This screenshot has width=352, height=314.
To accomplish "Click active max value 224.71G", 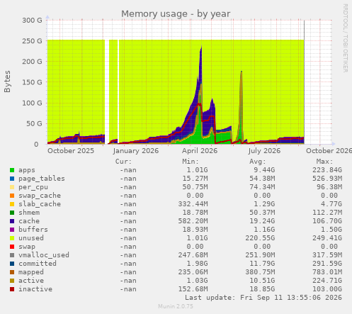I will click(327, 281).
